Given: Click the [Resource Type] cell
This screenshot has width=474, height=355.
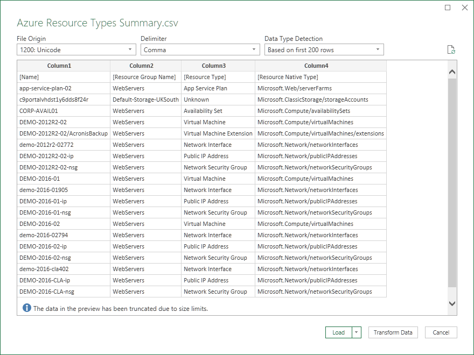Looking at the screenshot, I should tap(218, 77).
